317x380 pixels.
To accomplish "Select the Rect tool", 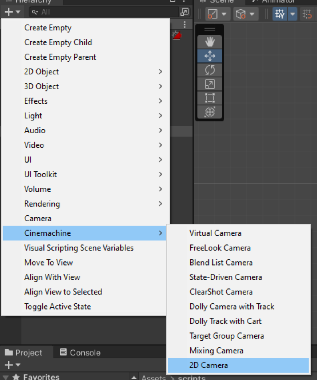I will 210,98.
